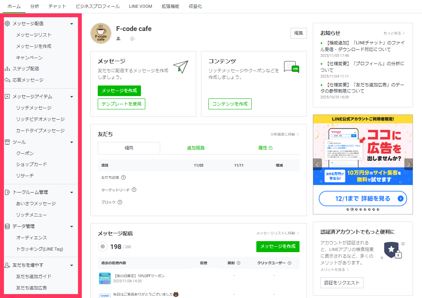Viewport: 422px width, 298px height.
Task: Collapse the メッセージ配信 sidebar section
Action: click(x=71, y=24)
